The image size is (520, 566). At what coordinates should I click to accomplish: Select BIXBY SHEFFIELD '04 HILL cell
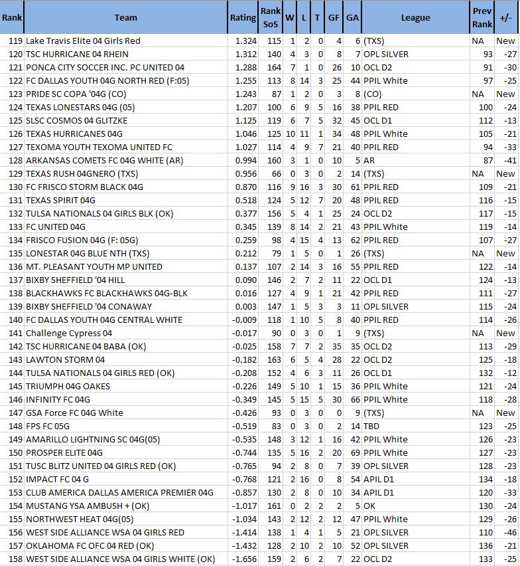point(126,280)
